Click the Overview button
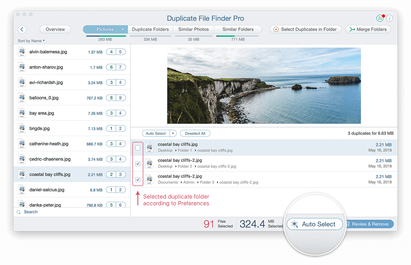The height and width of the screenshot is (265, 411). [x=55, y=29]
